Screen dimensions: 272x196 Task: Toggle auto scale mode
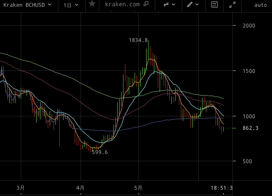coord(260,5)
